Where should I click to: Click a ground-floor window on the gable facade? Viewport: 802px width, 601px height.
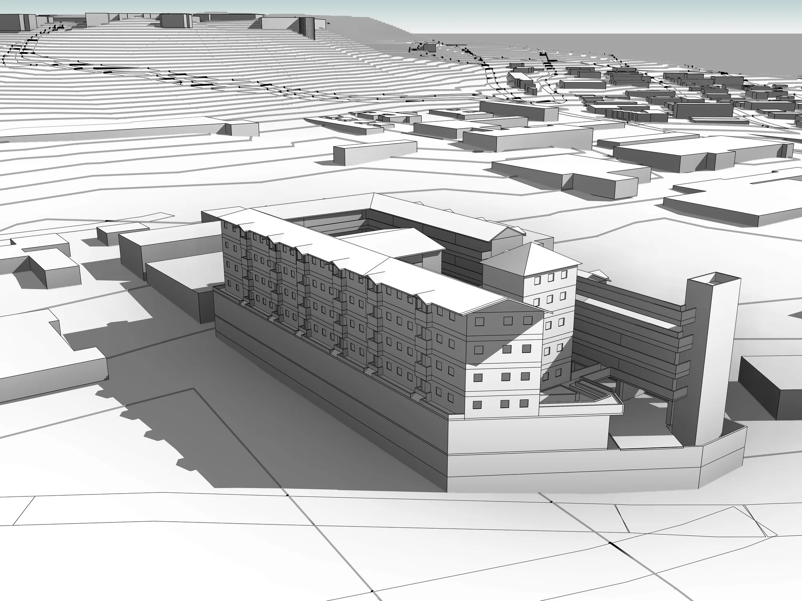pyautogui.click(x=505, y=403)
